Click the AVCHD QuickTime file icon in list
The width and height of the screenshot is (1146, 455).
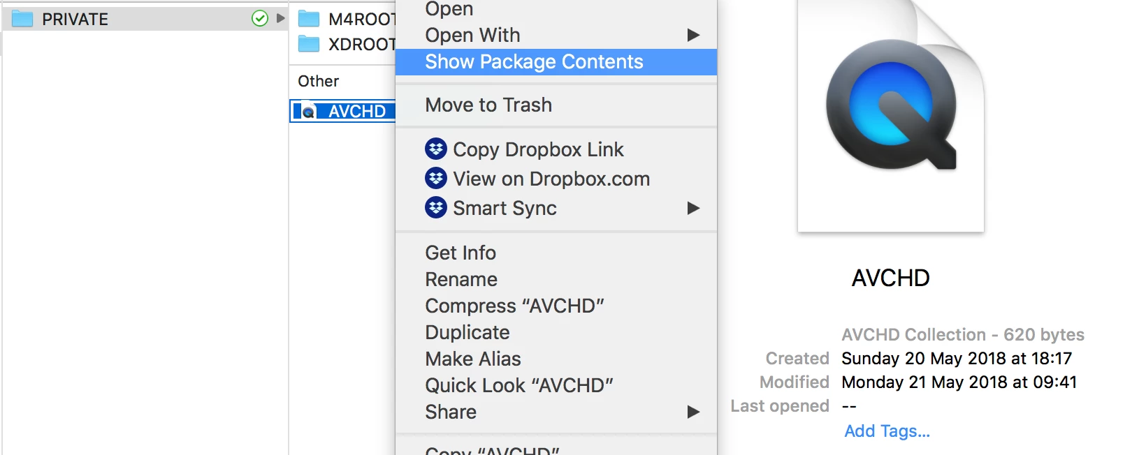(308, 112)
